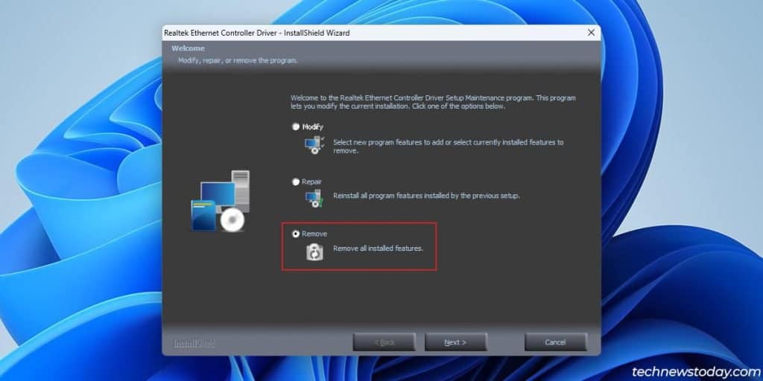
Task: Click the 'Remove all installed features.' description
Action: [x=378, y=248]
